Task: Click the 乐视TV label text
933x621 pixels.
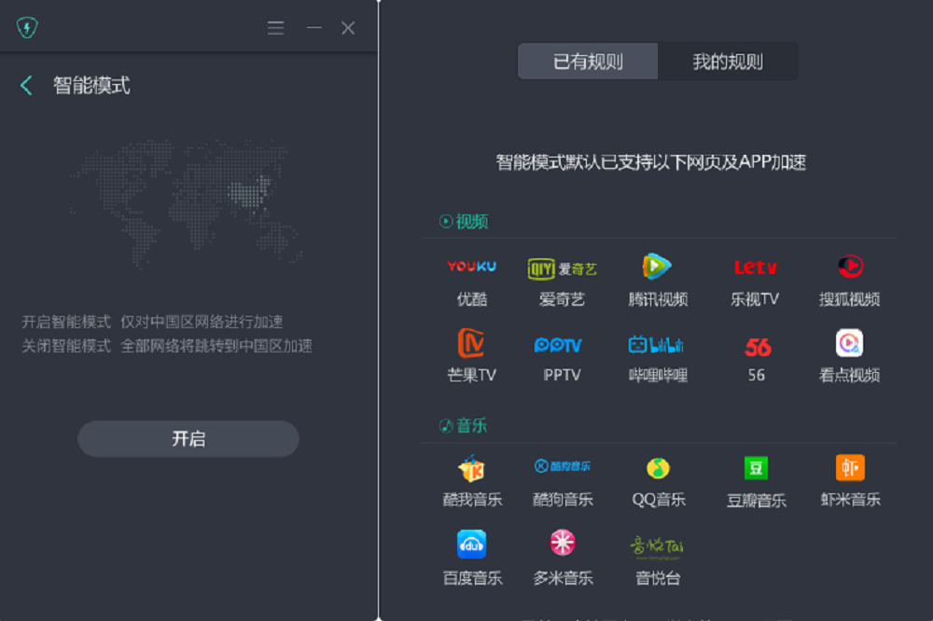Action: pyautogui.click(x=755, y=298)
